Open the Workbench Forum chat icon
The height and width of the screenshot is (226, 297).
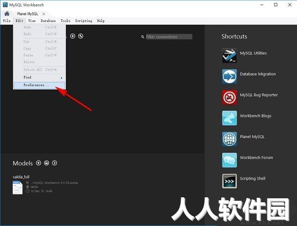coord(229,160)
